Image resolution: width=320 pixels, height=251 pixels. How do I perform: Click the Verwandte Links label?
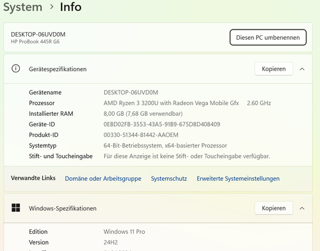(33, 178)
